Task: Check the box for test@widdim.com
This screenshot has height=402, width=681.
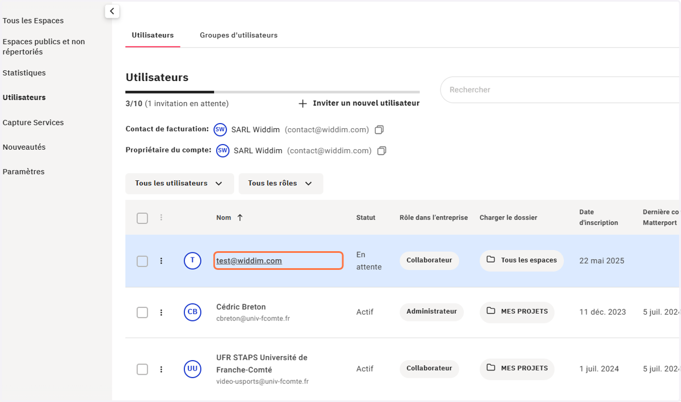Action: click(x=142, y=261)
